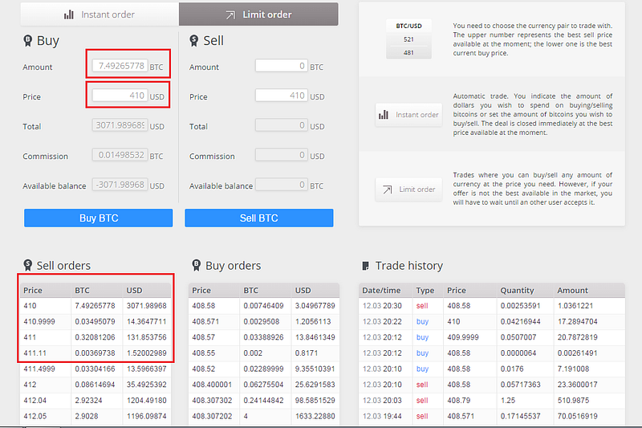Select buy order row priced 408.400001
642x428 pixels.
(x=264, y=385)
